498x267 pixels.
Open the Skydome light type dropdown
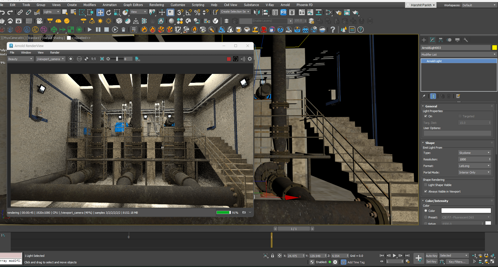point(474,153)
